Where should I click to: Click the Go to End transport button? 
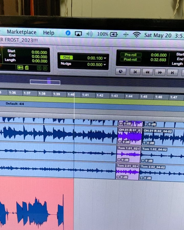[x=172, y=73]
